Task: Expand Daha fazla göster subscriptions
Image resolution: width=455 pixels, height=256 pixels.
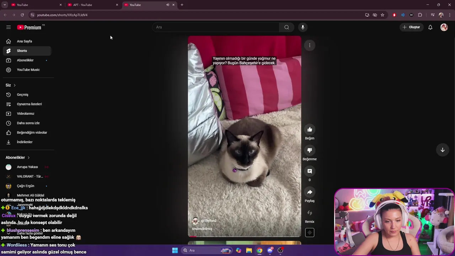Action: tap(27, 233)
